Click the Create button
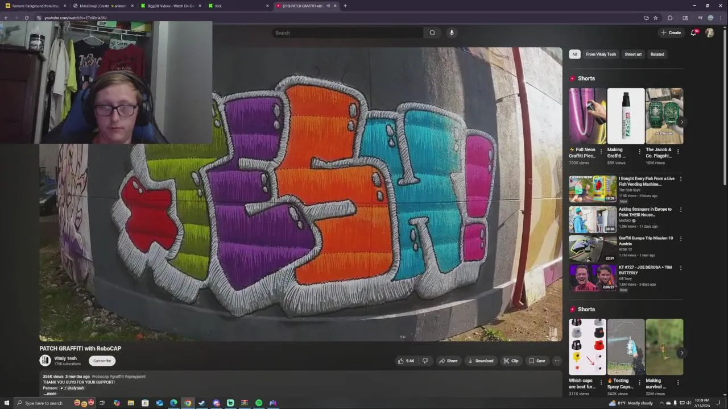Image resolution: width=728 pixels, height=409 pixels. [x=671, y=33]
